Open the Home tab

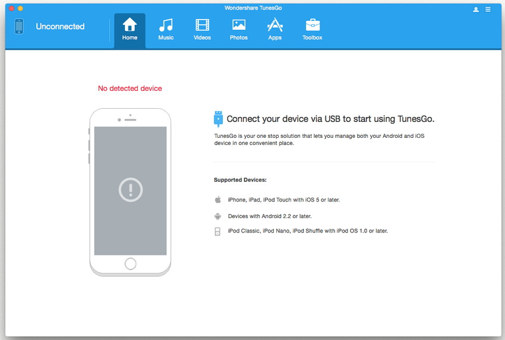tap(130, 29)
